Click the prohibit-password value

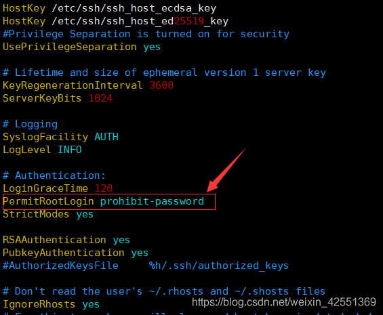click(x=152, y=201)
